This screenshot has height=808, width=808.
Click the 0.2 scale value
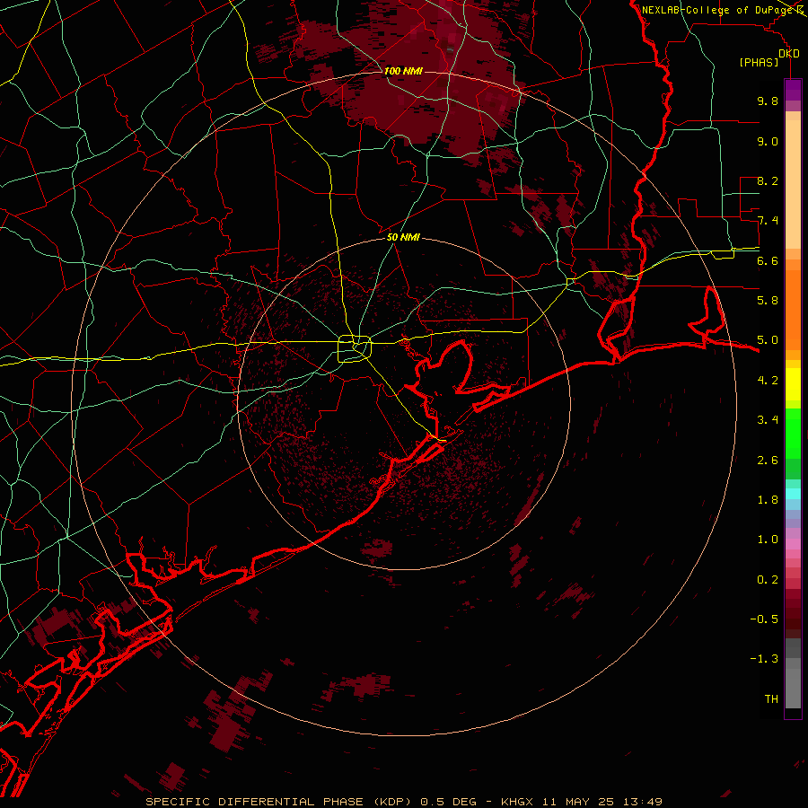click(768, 580)
